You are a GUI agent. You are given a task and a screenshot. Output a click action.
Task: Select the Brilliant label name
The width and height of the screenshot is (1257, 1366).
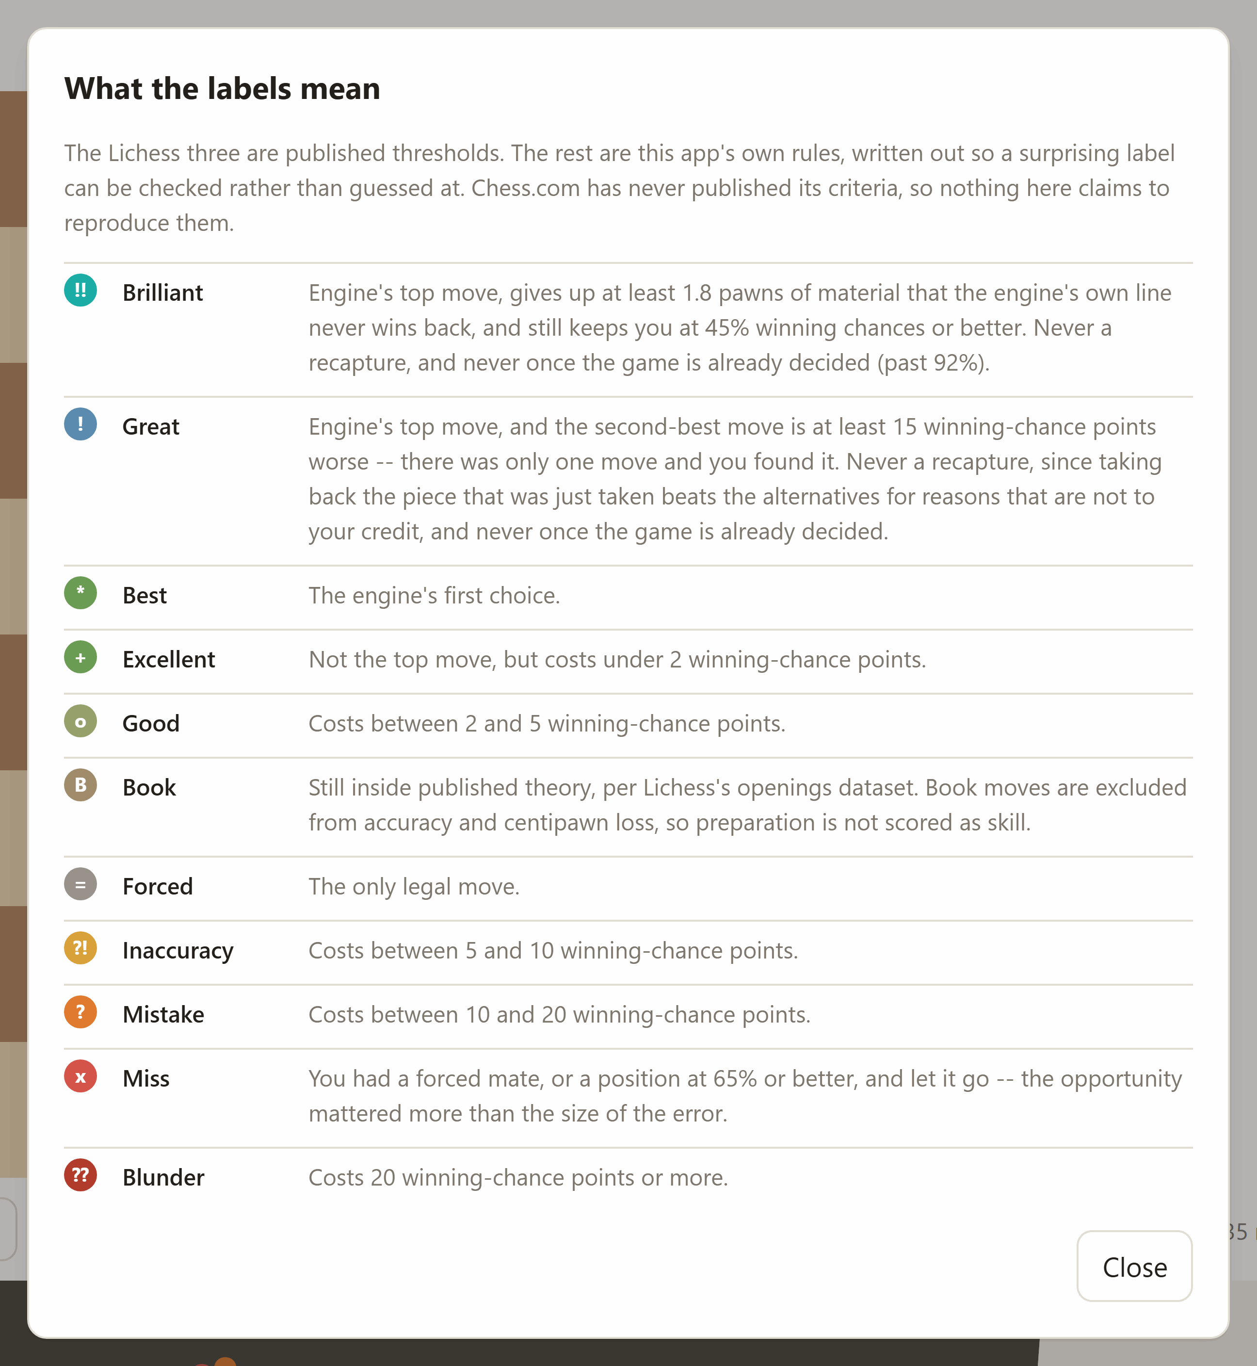click(162, 293)
